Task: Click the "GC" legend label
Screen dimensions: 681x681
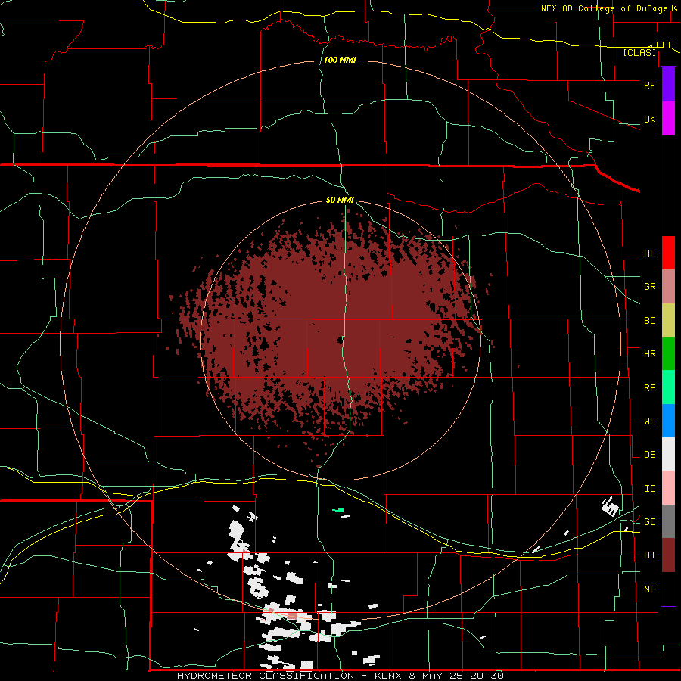Action: pyautogui.click(x=649, y=522)
